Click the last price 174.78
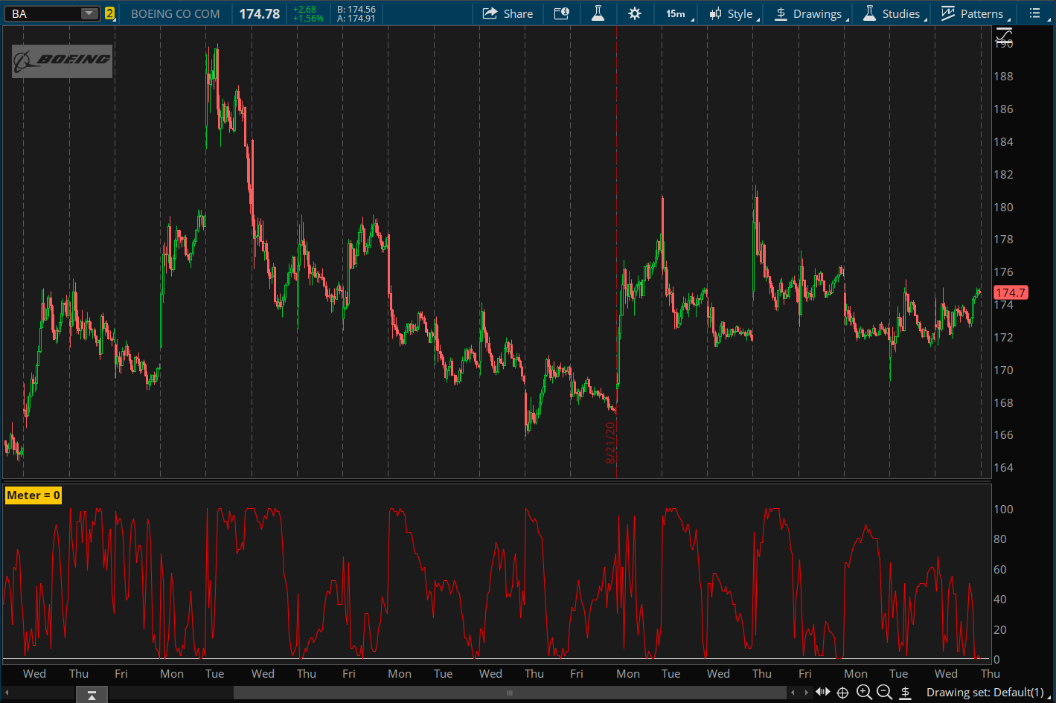1056x703 pixels. click(259, 13)
